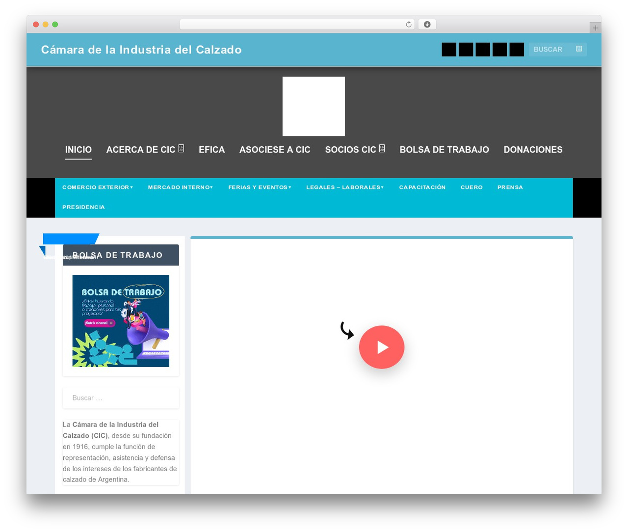
Task: Expand MERCADO INTERNO dropdown
Action: 181,187
